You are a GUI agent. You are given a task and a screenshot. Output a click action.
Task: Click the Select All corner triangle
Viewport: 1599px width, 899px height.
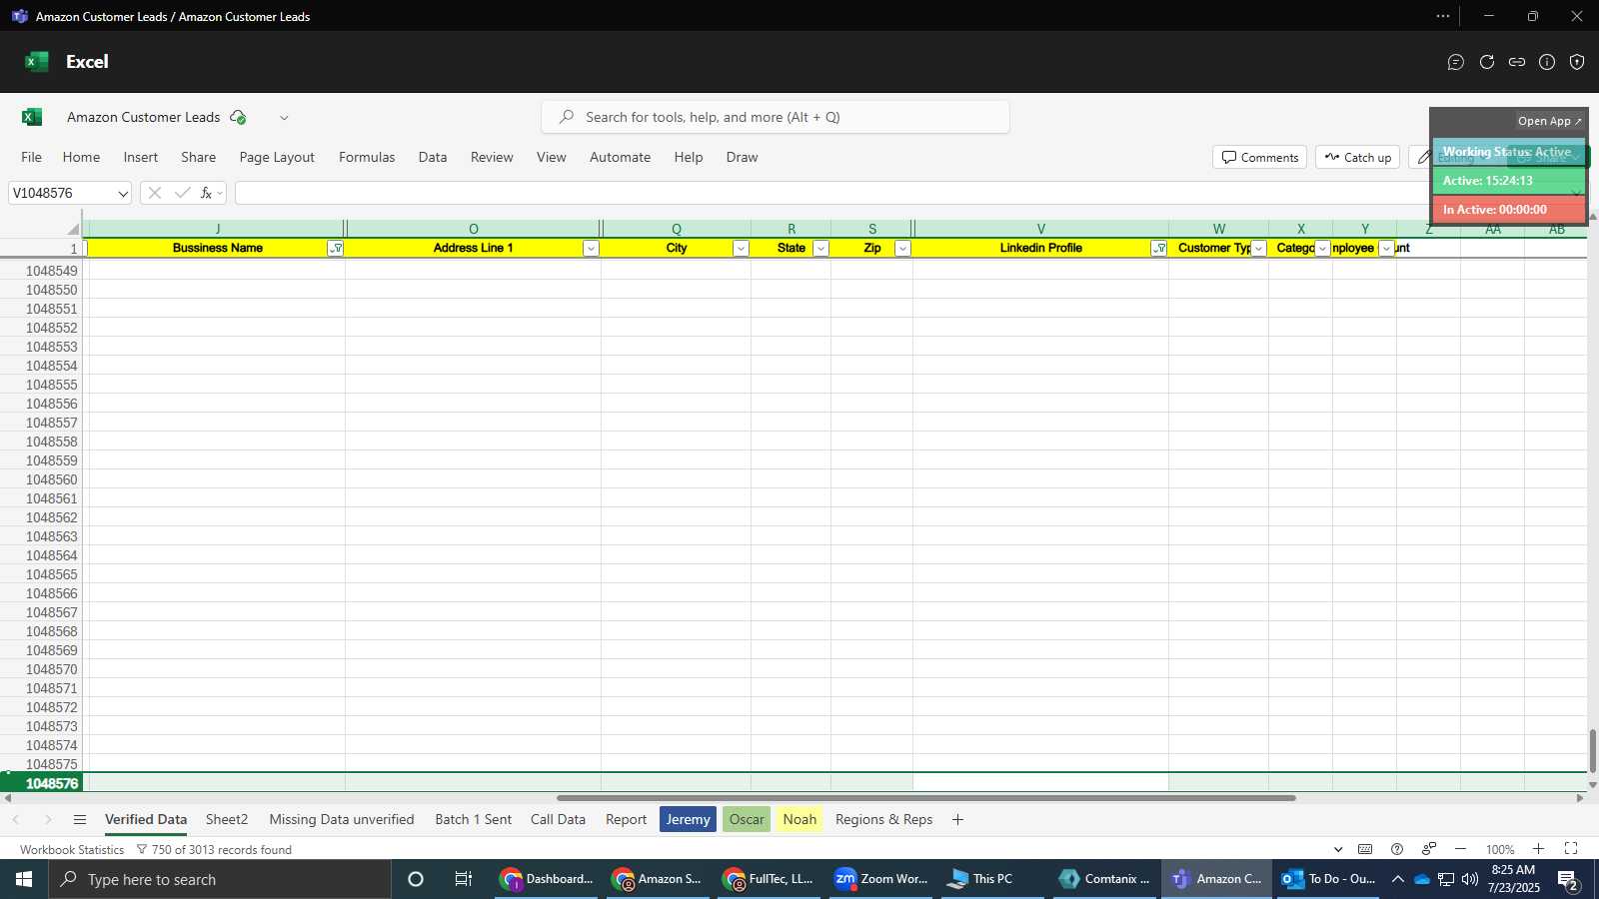point(73,230)
